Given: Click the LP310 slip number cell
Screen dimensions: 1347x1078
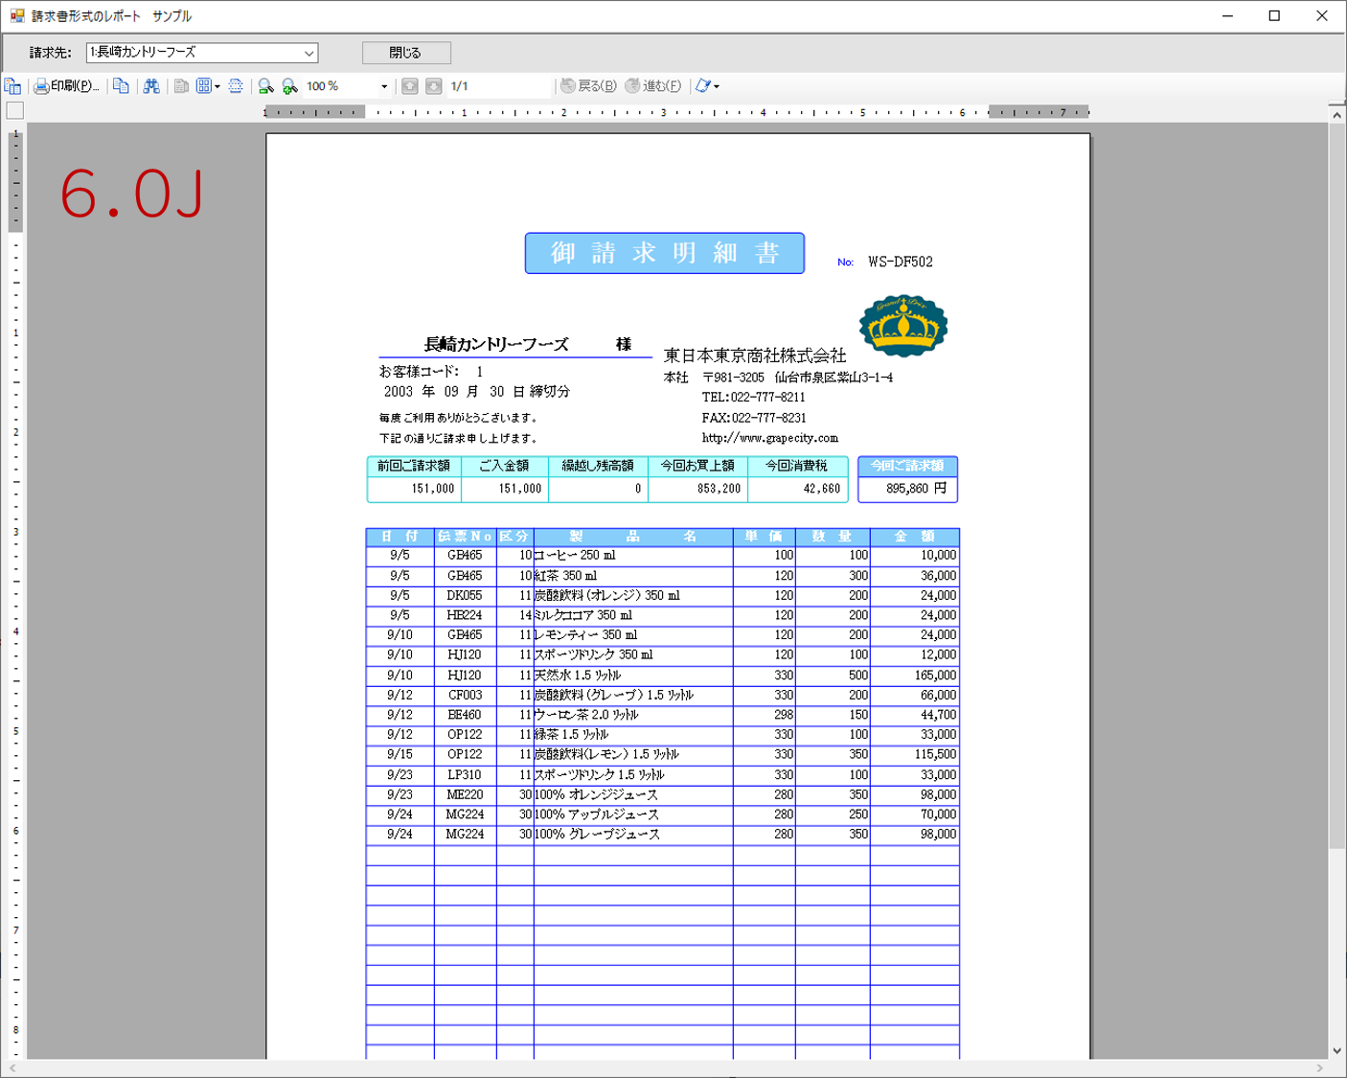Looking at the screenshot, I should 465,775.
